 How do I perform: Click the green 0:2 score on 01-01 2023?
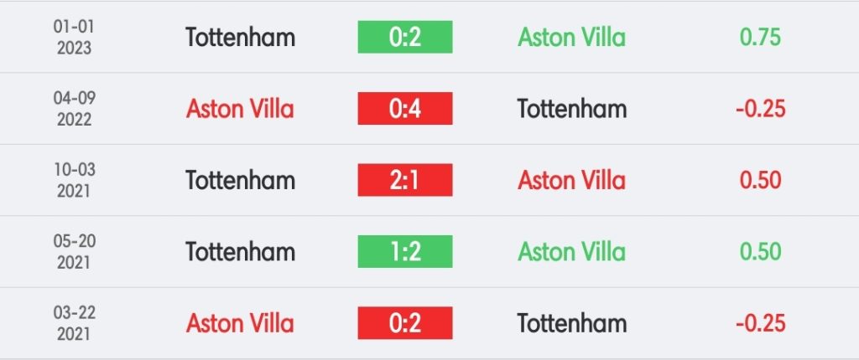pyautogui.click(x=405, y=37)
